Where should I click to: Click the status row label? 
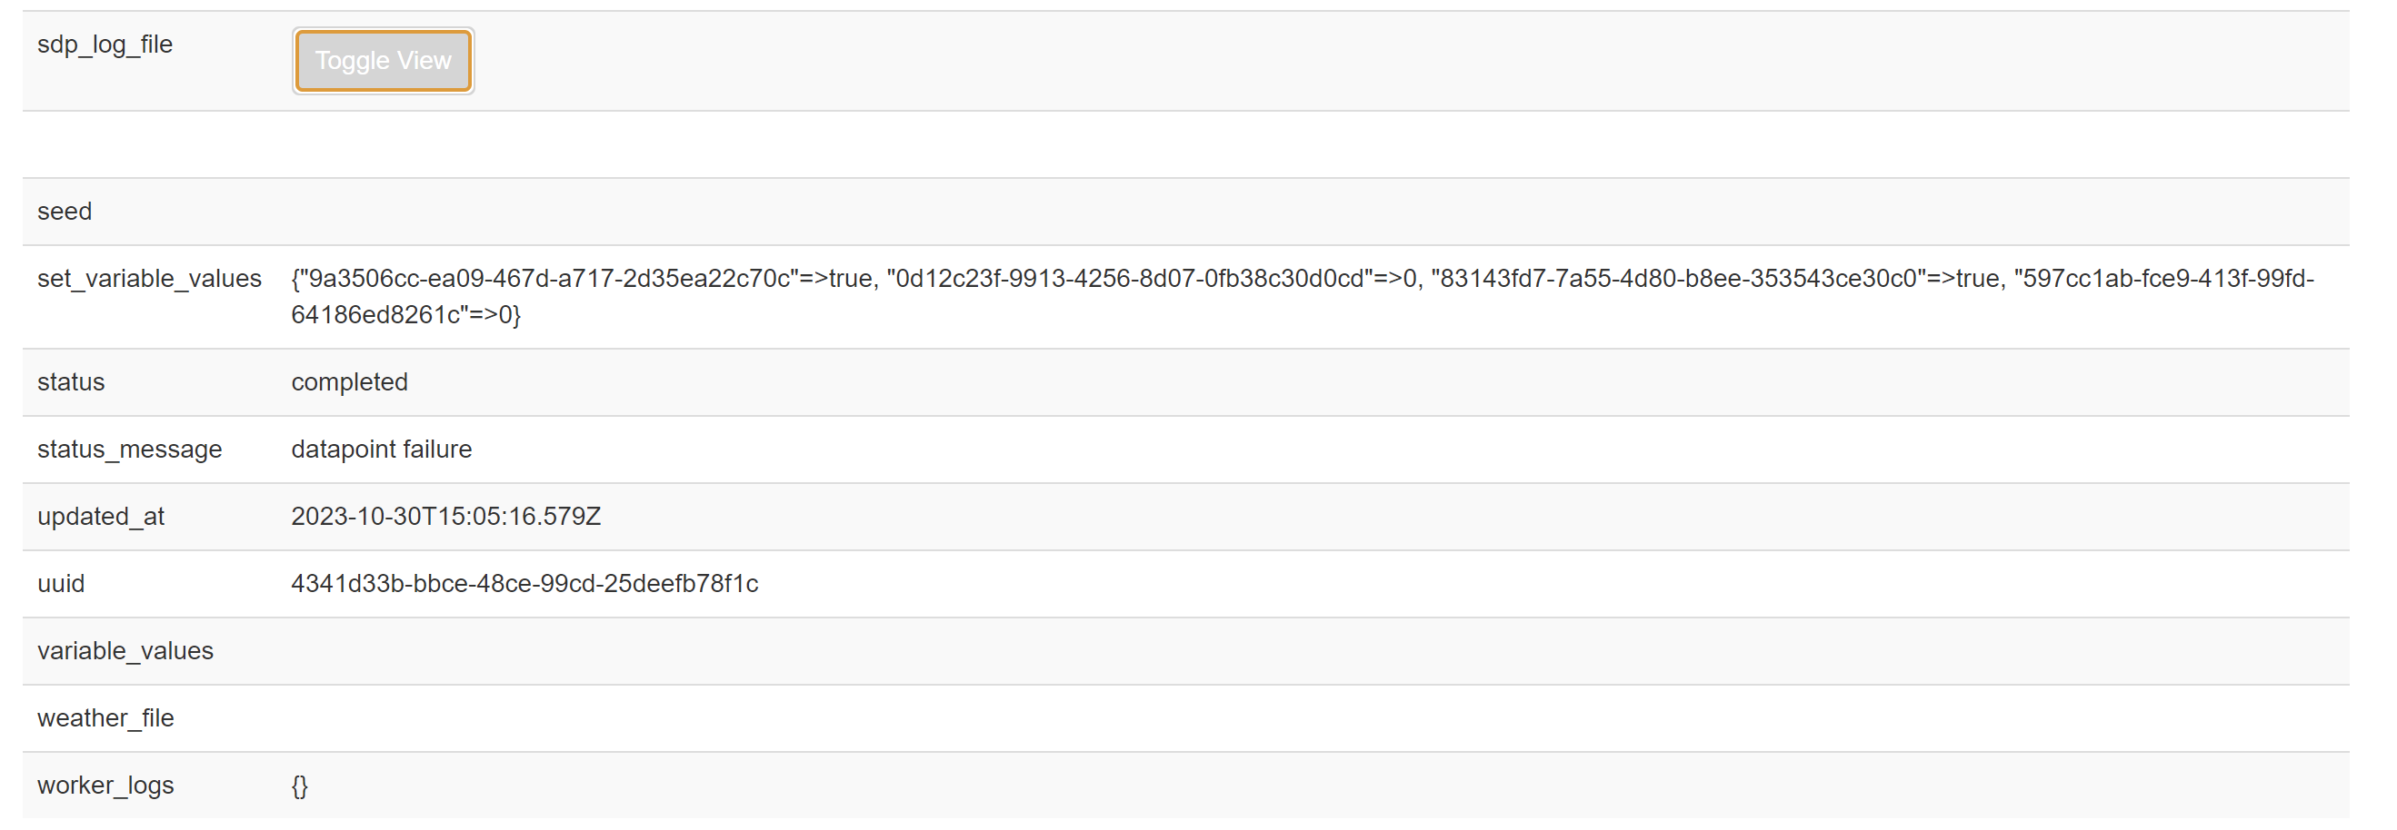(70, 381)
